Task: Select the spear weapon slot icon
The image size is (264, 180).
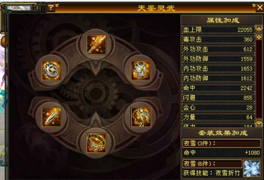Action: (x=96, y=45)
